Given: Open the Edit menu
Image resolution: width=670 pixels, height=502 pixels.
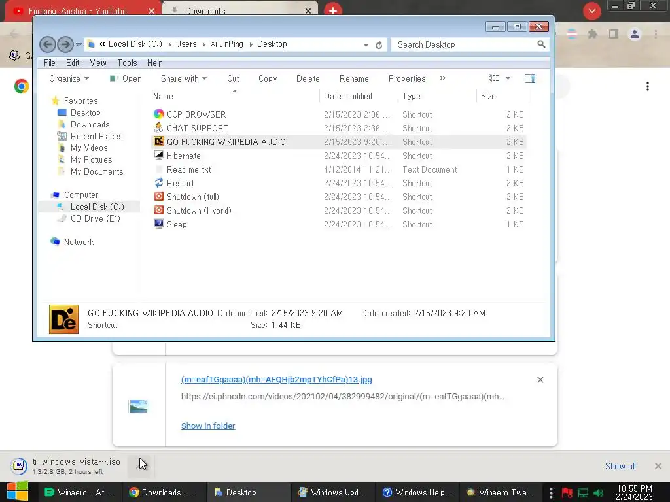Looking at the screenshot, I should point(73,63).
